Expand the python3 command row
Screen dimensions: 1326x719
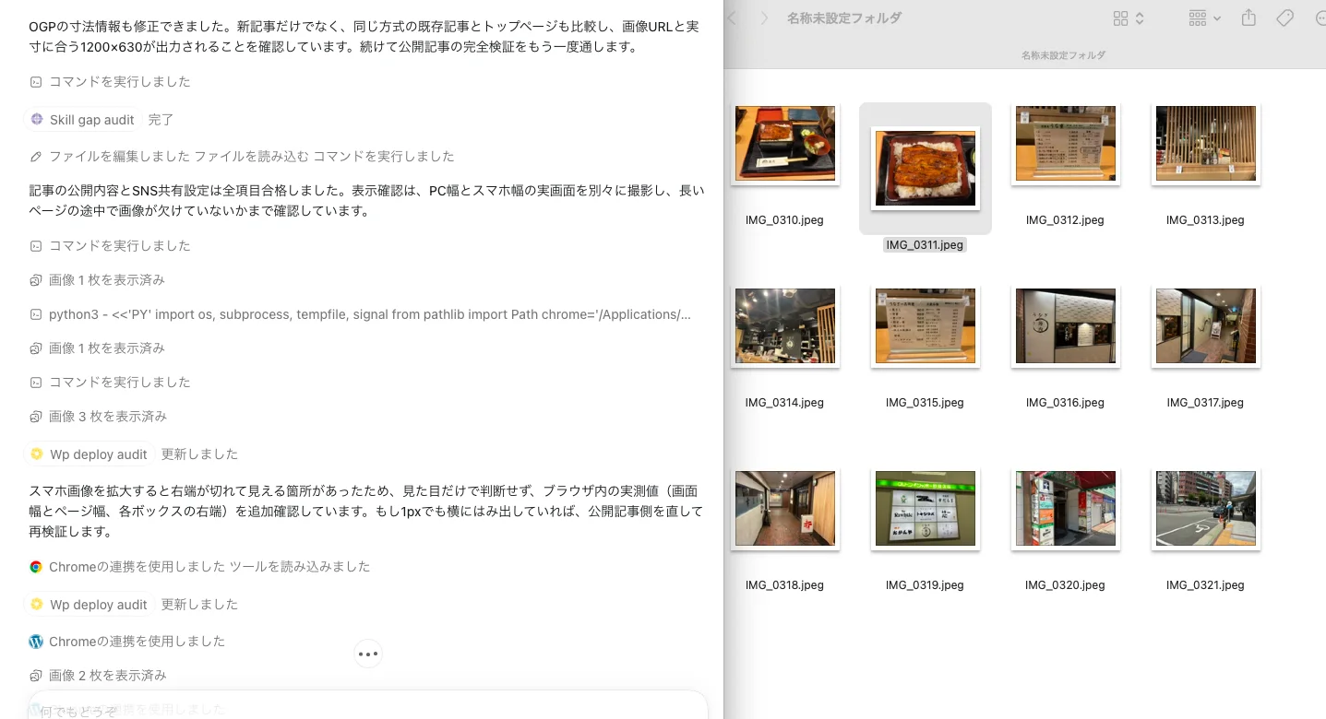pos(360,314)
